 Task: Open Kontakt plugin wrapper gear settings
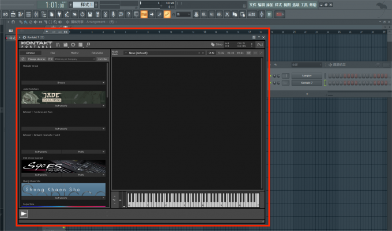click(x=24, y=37)
